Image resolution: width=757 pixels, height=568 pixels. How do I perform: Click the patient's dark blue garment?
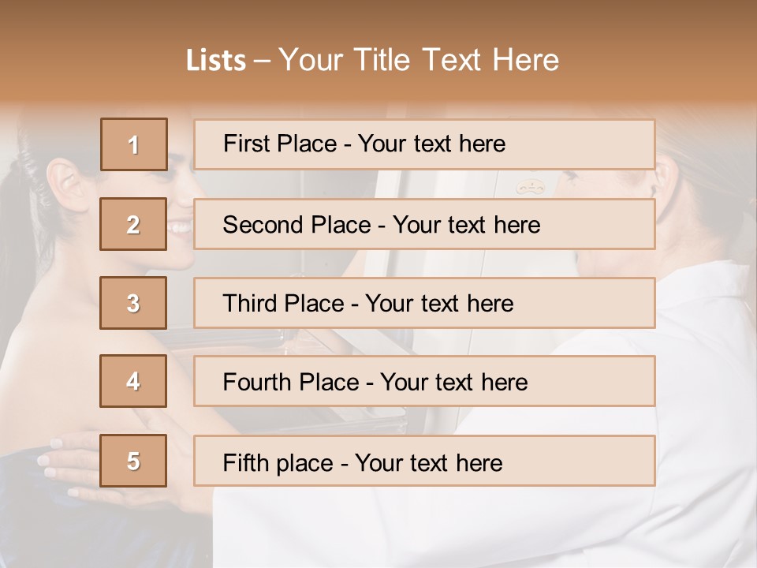[x=32, y=513]
